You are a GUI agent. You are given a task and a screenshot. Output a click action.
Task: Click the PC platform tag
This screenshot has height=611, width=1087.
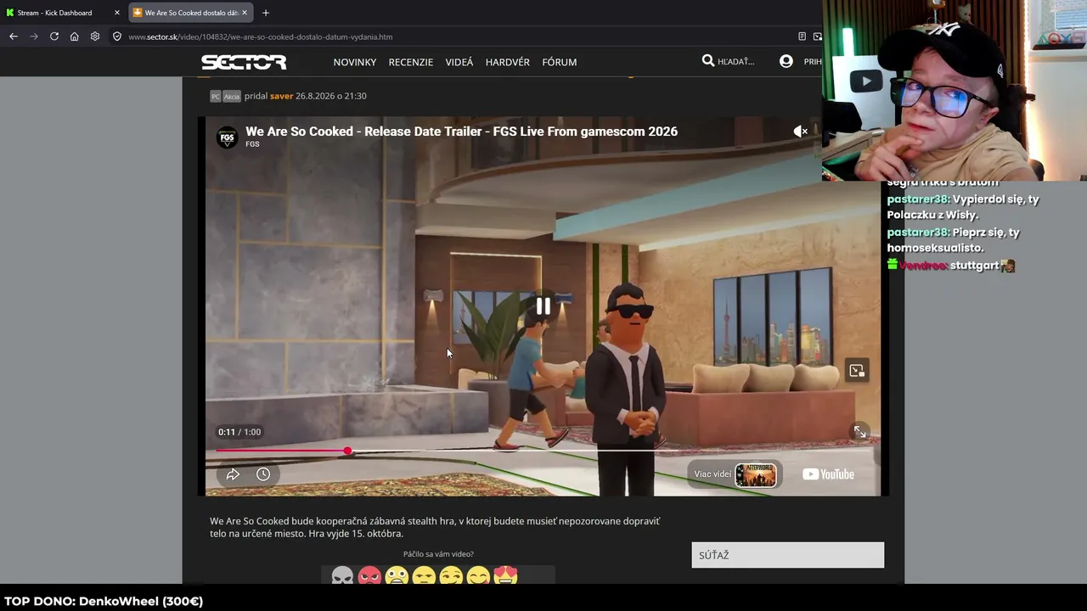tap(216, 97)
